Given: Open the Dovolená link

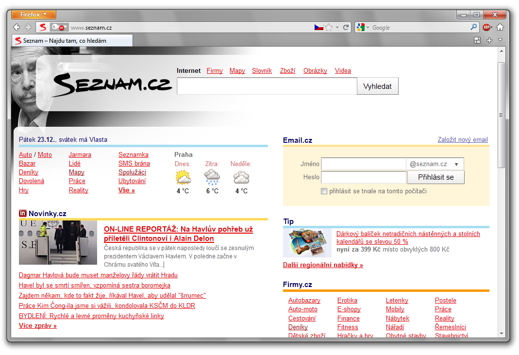Looking at the screenshot, I should 32,181.
